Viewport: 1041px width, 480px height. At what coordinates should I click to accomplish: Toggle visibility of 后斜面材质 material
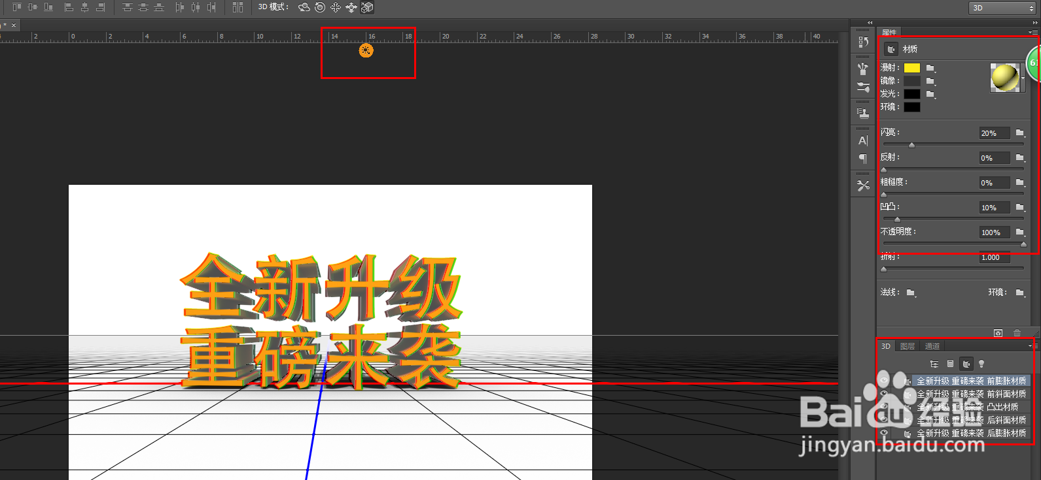884,420
